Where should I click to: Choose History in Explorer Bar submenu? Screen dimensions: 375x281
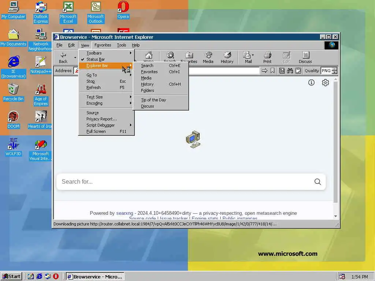tap(161, 84)
